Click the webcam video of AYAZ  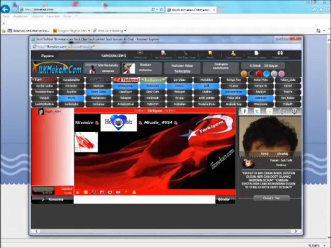click(x=270, y=137)
